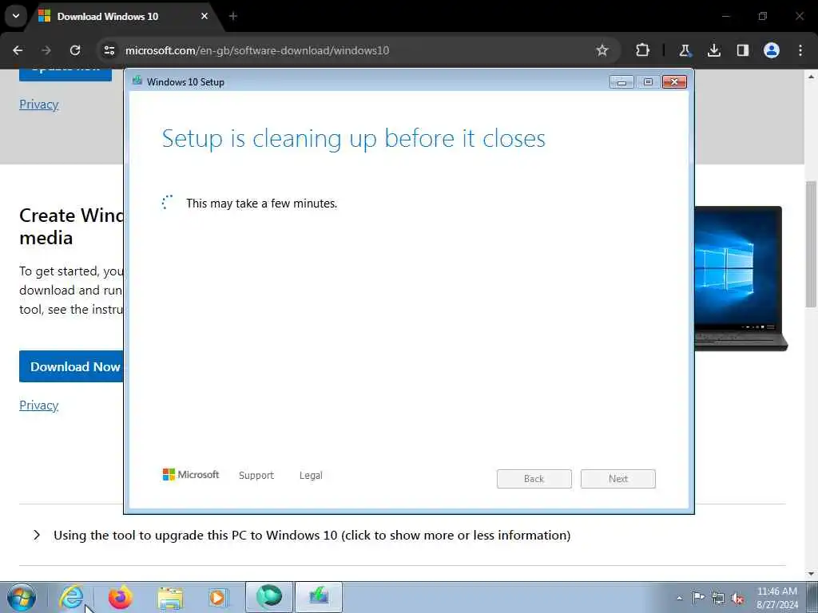Click Legal link in Setup window
The width and height of the screenshot is (818, 613).
pyautogui.click(x=311, y=476)
